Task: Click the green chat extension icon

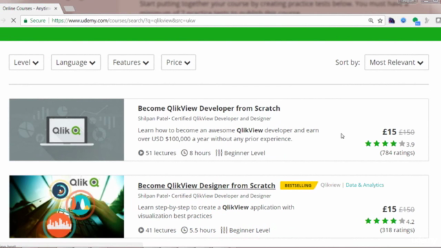Action: point(416,21)
